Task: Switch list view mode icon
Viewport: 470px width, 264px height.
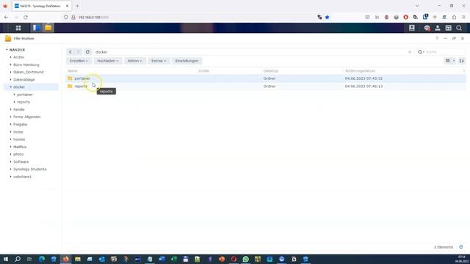Action: click(448, 61)
